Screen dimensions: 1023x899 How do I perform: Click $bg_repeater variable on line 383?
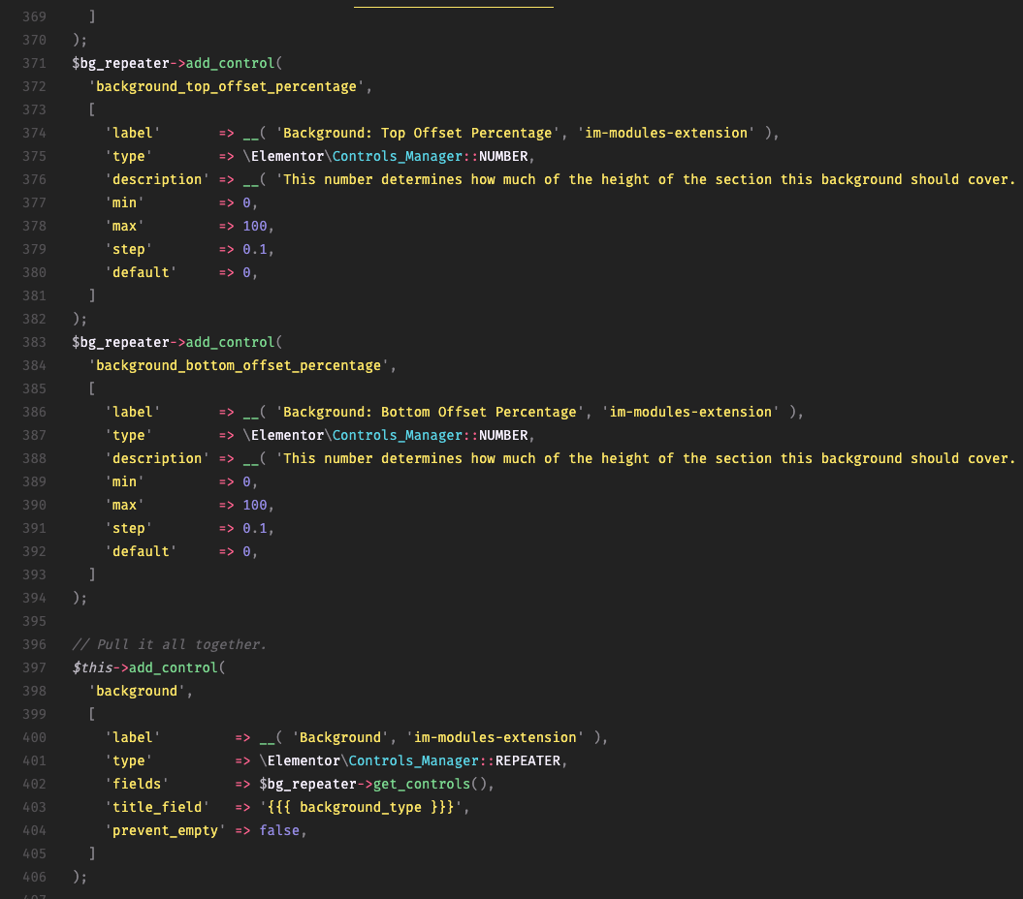(120, 342)
